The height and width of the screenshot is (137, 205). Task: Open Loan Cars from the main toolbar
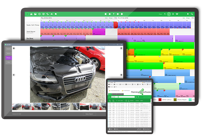click(x=116, y=84)
